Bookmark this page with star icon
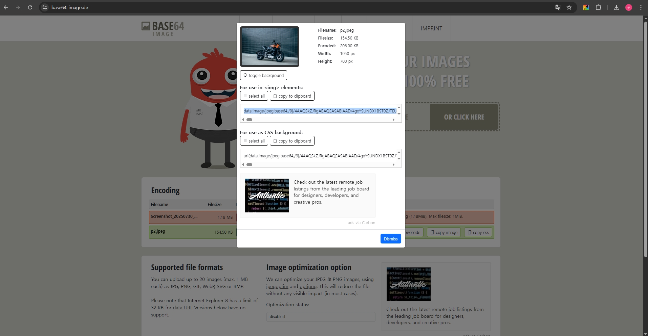Image resolution: width=648 pixels, height=336 pixels. (x=569, y=7)
